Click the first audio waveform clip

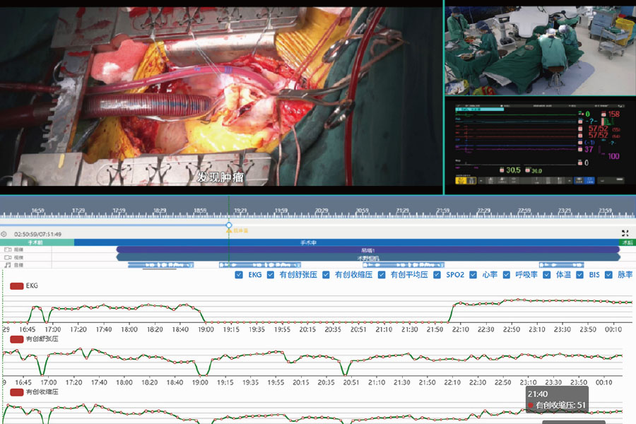161,265
